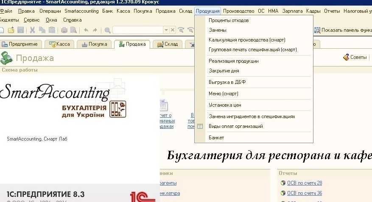Click the toolbar search input field
Screen dimensions: 372x202
138,30
